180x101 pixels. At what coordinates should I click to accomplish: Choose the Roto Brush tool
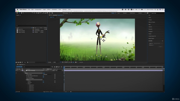click(x=50, y=13)
